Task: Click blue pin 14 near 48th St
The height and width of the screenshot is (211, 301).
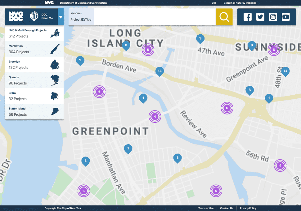Action: point(285,71)
